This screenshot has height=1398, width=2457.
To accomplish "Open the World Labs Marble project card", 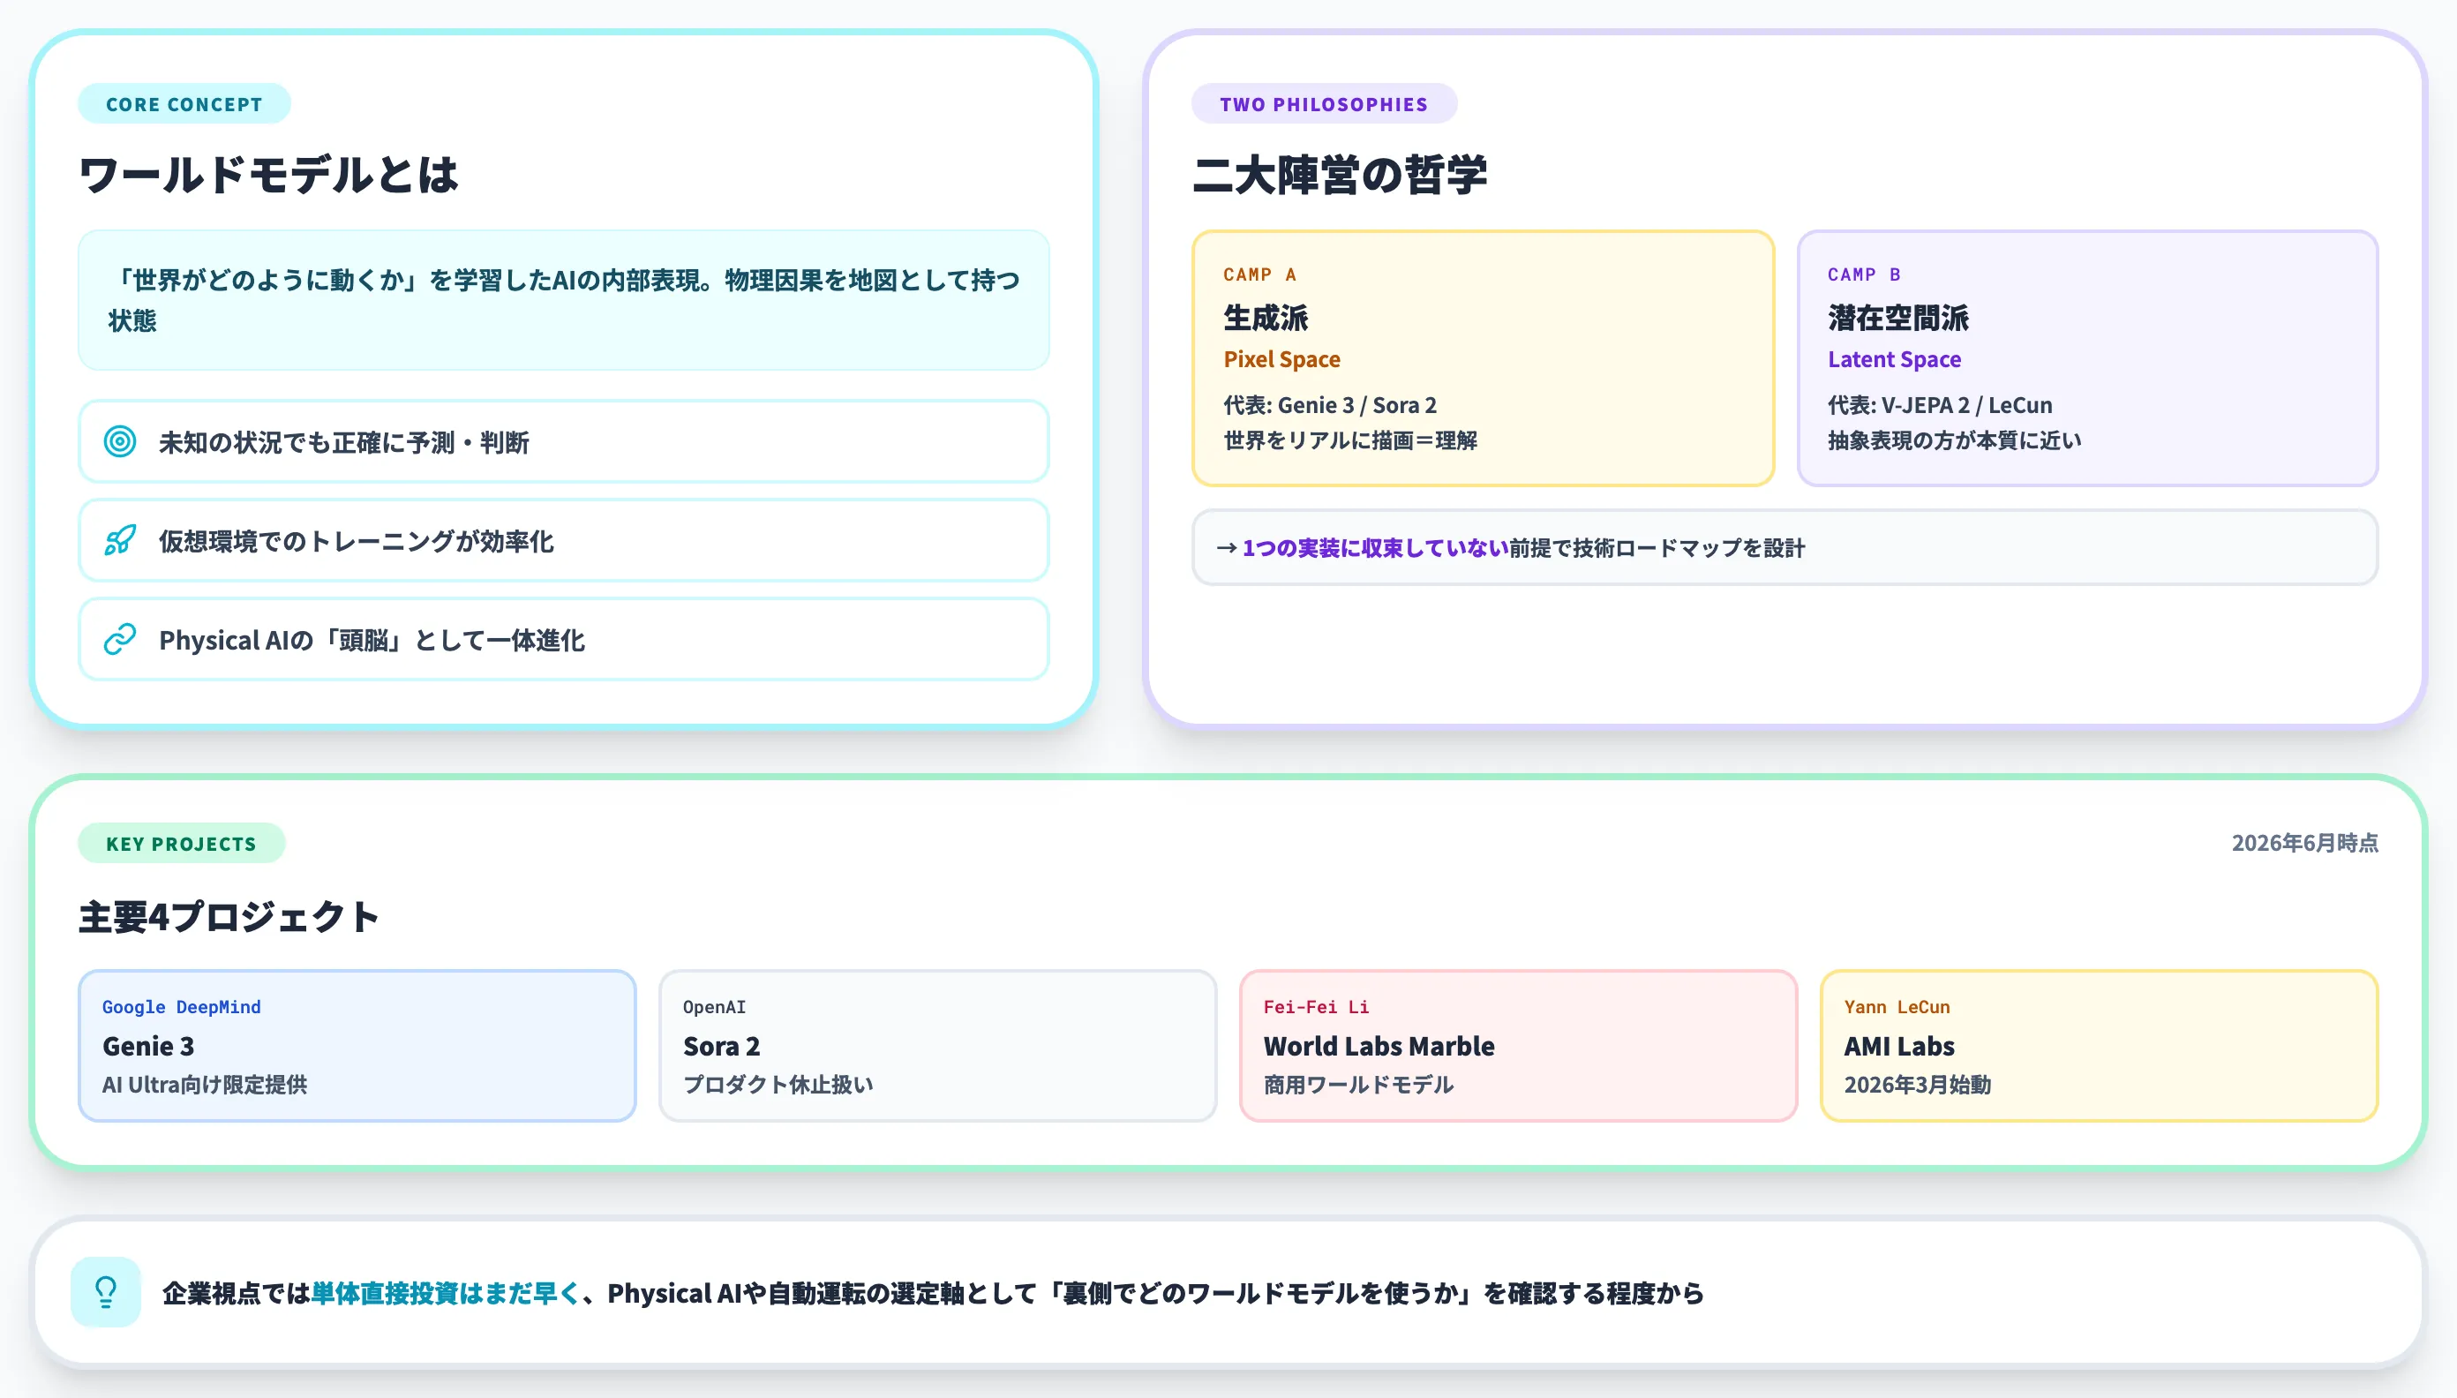I will (1518, 1046).
